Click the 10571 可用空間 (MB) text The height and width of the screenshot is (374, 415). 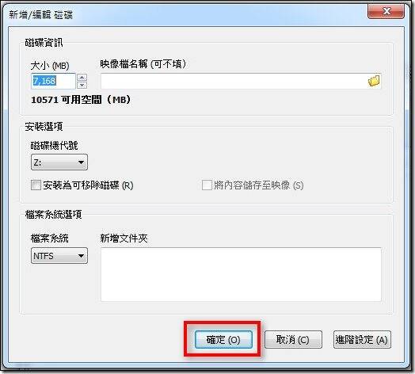click(81, 100)
